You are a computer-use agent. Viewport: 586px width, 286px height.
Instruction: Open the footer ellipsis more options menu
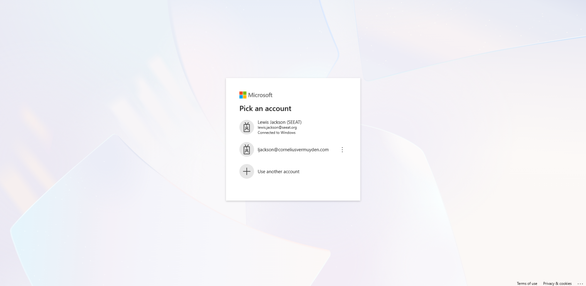[580, 284]
